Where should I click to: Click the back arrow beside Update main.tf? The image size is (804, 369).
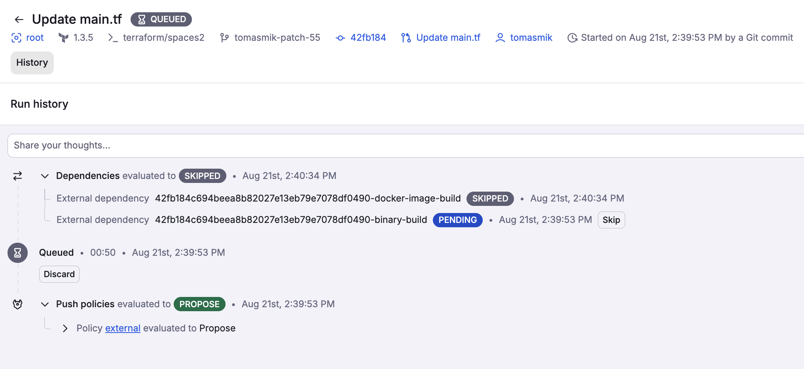18,19
